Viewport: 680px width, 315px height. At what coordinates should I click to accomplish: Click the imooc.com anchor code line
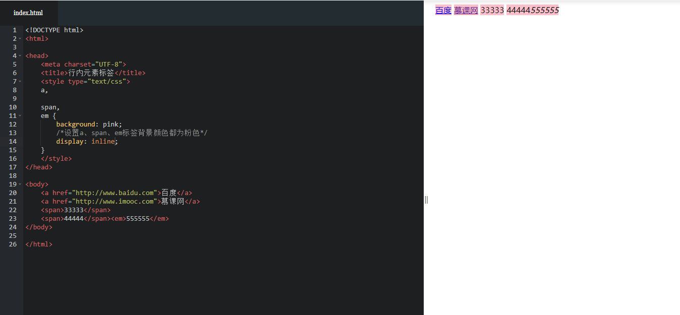[x=121, y=202]
